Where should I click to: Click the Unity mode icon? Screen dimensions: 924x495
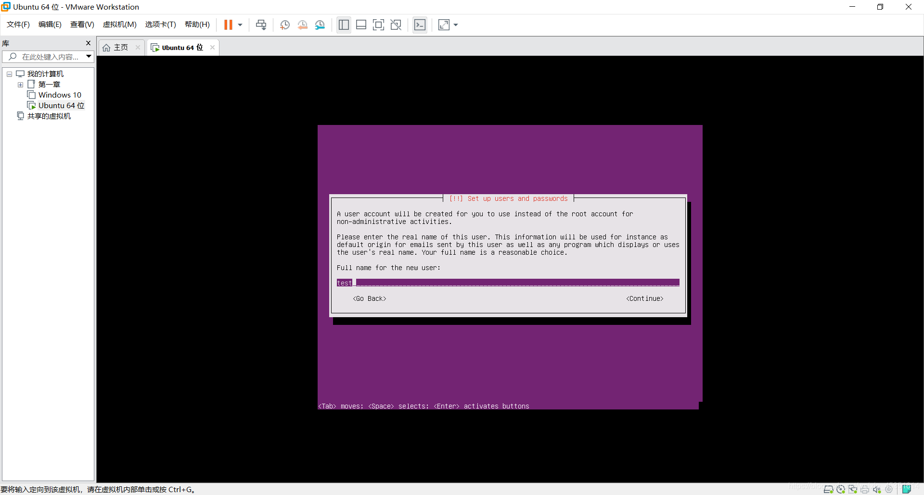[396, 25]
